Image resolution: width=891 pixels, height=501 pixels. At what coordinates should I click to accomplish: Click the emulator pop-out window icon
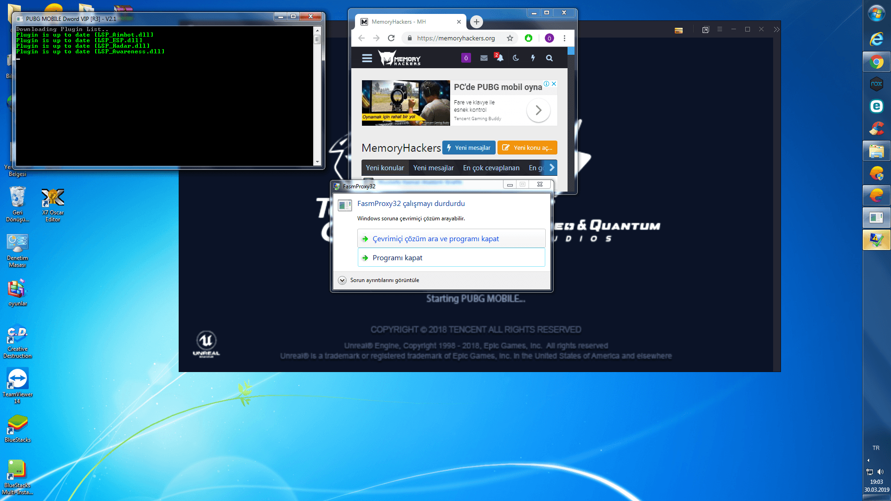(x=705, y=30)
